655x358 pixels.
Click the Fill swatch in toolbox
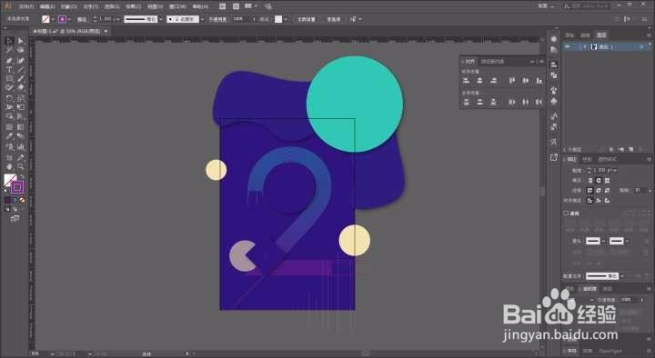click(10, 180)
